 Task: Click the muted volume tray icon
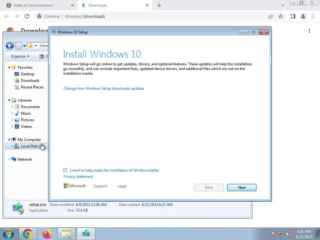click(288, 234)
